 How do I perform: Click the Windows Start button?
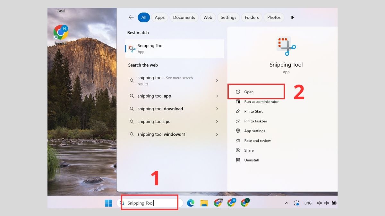tap(108, 203)
